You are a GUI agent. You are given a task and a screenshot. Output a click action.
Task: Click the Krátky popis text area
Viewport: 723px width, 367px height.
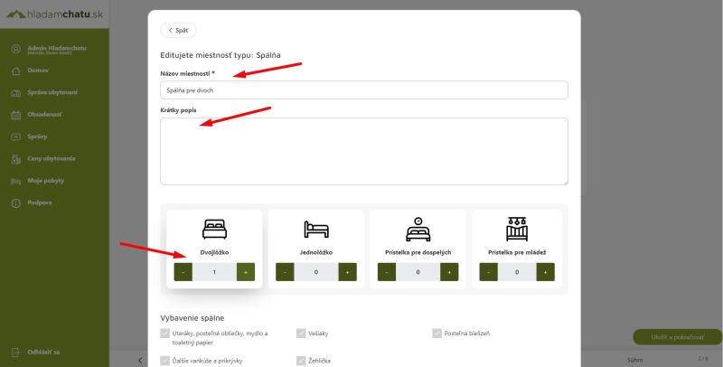coord(364,152)
